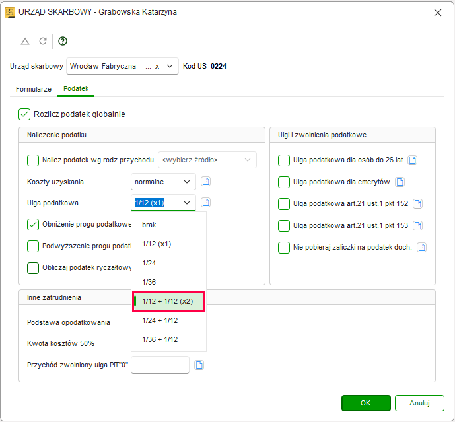Select 1/36 option in list

(x=168, y=282)
